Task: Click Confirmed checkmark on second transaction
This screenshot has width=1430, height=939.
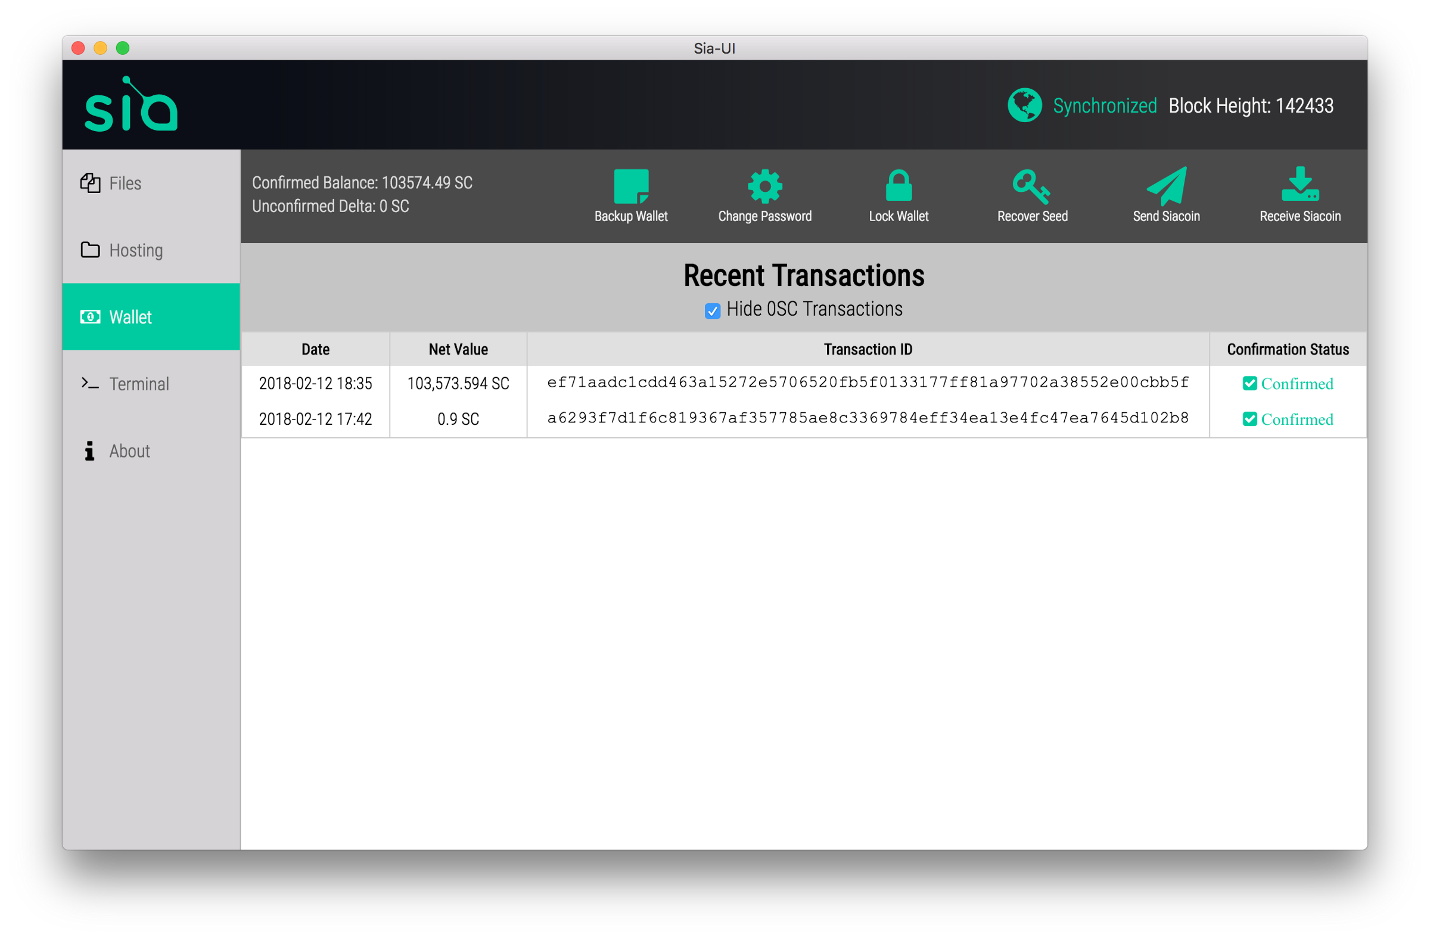Action: [1249, 419]
